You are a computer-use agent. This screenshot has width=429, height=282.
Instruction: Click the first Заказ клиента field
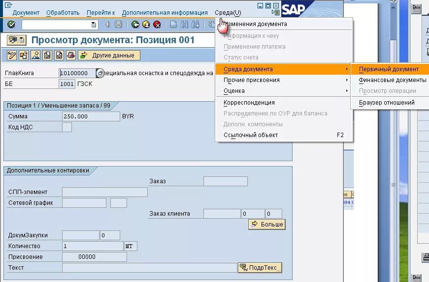(x=222, y=214)
